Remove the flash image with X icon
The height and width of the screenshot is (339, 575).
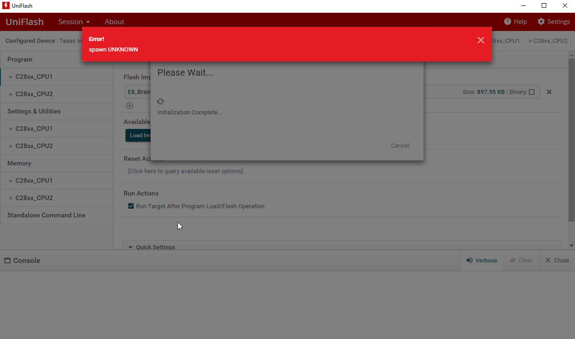pyautogui.click(x=549, y=92)
